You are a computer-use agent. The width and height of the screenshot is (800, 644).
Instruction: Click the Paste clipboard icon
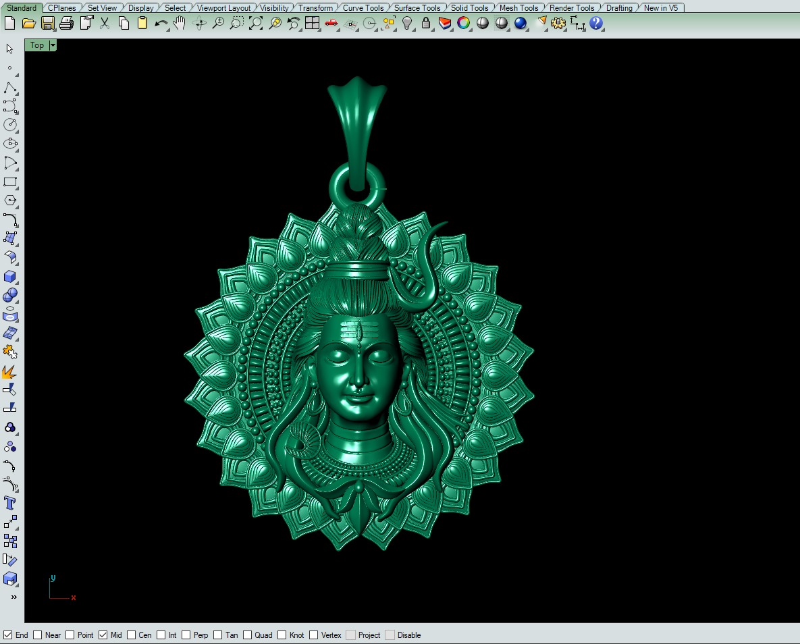click(142, 24)
